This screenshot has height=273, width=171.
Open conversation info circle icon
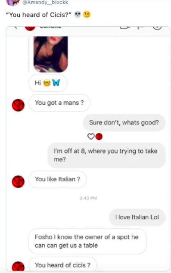[x=157, y=28]
